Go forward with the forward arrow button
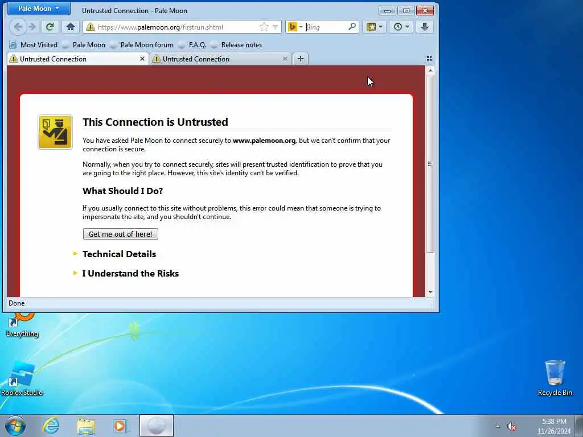The image size is (583, 437). tap(32, 27)
